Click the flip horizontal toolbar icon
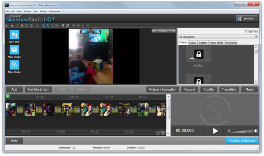The width and height of the screenshot is (264, 156). (x=87, y=25)
